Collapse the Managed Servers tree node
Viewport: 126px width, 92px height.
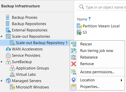point(1,81)
